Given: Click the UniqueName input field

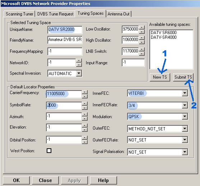Looking at the screenshot, I should (65, 30).
